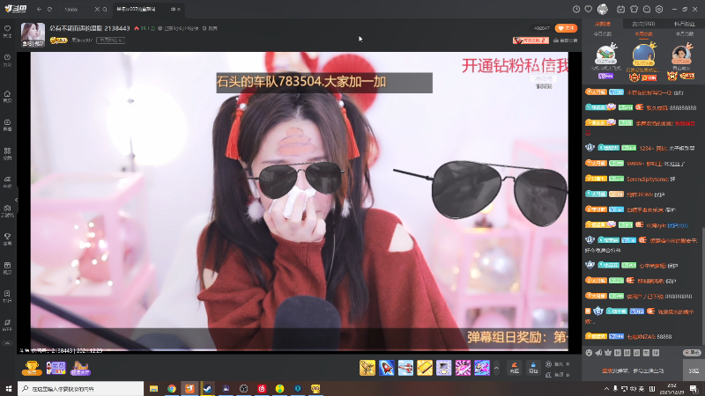Click the chat message input area
This screenshot has height=396, width=705.
point(633,370)
